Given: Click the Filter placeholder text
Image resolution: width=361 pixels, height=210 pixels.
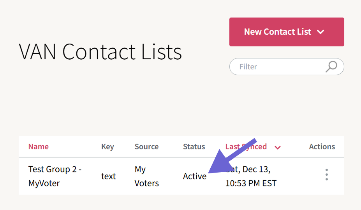Looking at the screenshot, I should click(x=248, y=67).
